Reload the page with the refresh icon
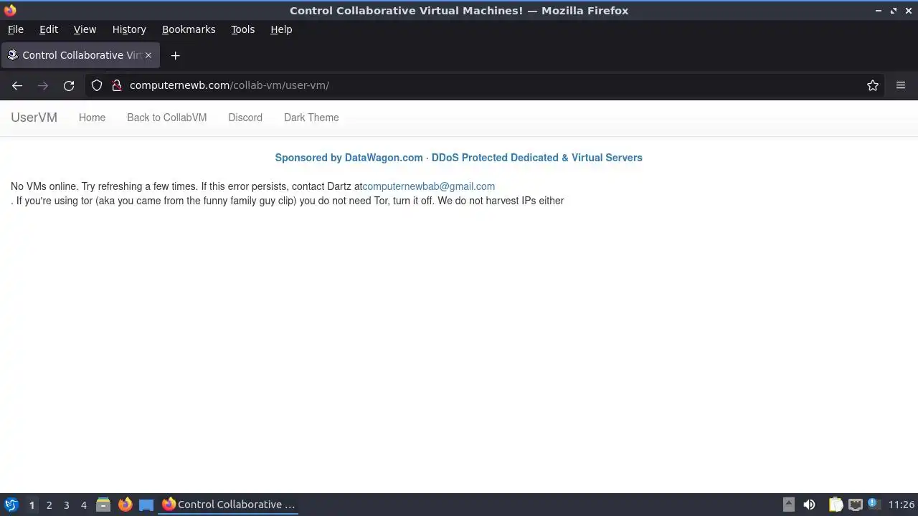918x516 pixels. click(69, 85)
